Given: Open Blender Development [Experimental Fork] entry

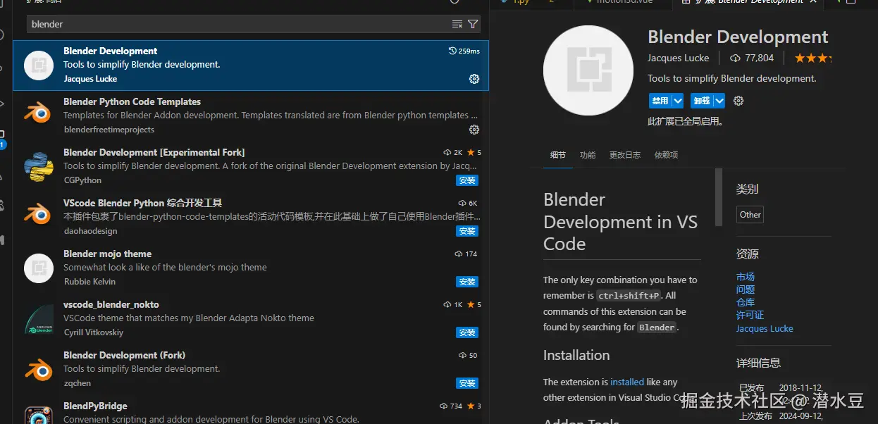Looking at the screenshot, I should tap(250, 166).
